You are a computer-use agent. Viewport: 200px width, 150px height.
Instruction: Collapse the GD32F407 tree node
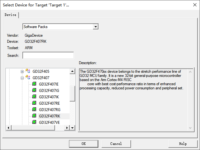tap(22, 78)
